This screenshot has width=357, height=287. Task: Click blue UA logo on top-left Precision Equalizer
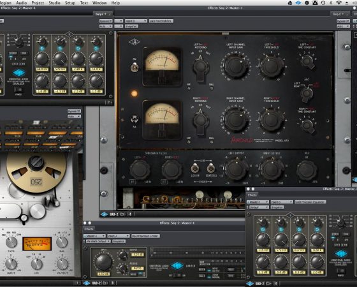click(x=19, y=73)
